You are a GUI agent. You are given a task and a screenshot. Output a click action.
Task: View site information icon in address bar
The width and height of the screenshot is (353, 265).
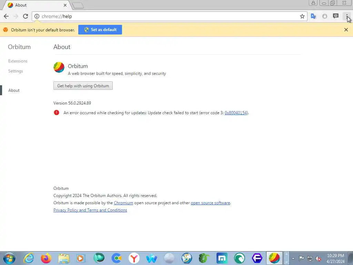pyautogui.click(x=37, y=16)
